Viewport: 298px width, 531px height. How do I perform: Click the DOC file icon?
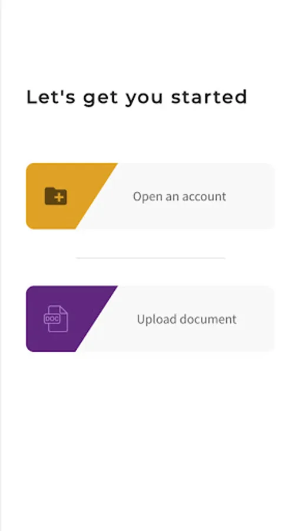pyautogui.click(x=56, y=319)
